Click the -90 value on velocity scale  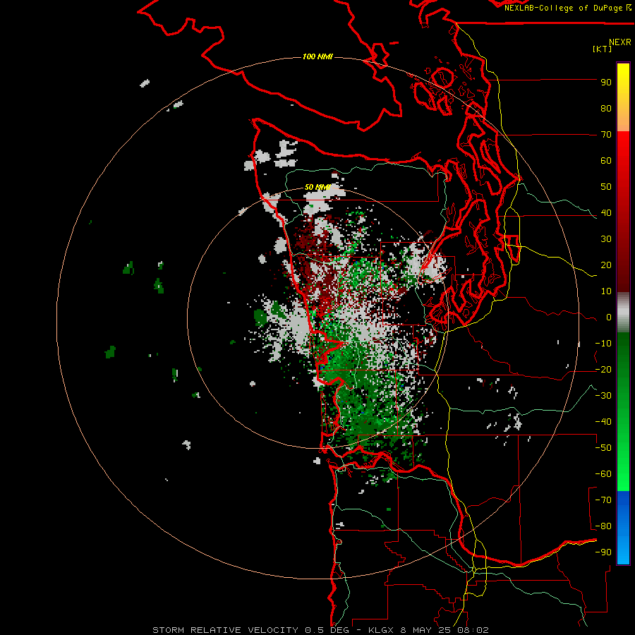(x=603, y=552)
